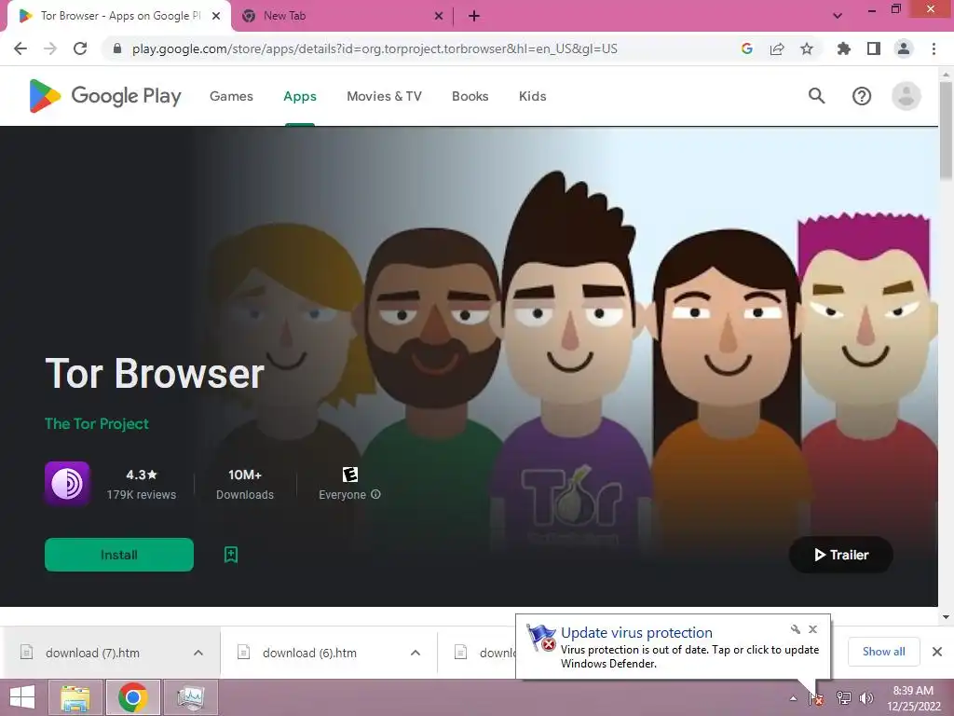The image size is (954, 716).
Task: Open the Chrome profile avatar
Action: tap(904, 48)
